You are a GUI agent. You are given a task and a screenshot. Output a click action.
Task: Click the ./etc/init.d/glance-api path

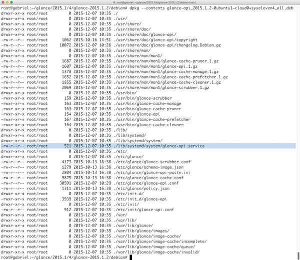click(x=140, y=199)
